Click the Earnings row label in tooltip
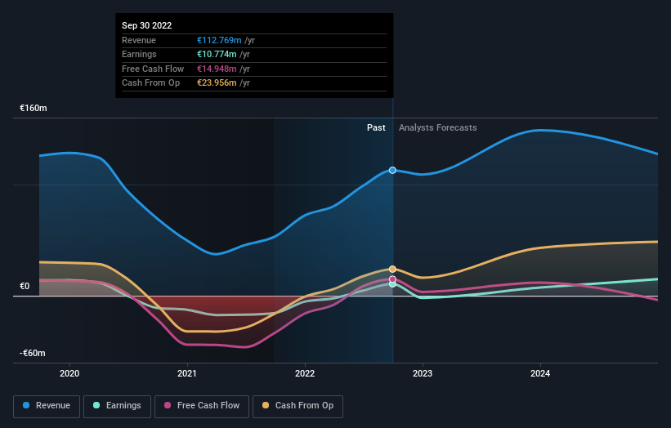Screen dimensions: 671x428 (x=139, y=54)
